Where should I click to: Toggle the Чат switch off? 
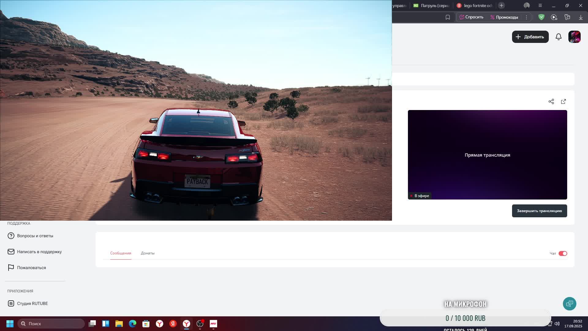[x=563, y=253]
